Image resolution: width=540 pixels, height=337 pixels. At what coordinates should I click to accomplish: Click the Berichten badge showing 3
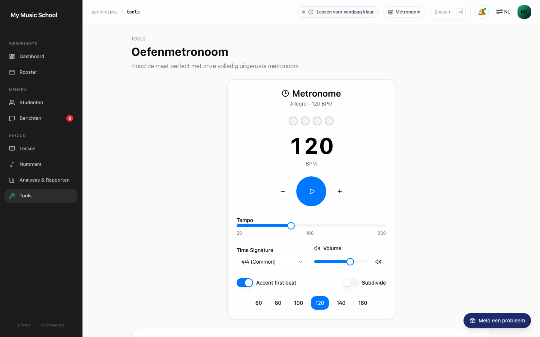pos(70,118)
